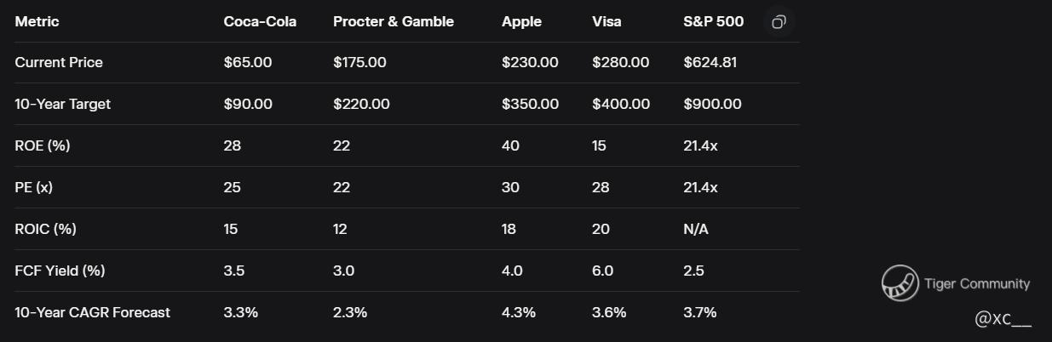Select the N/A cell in ROIC row

696,230
